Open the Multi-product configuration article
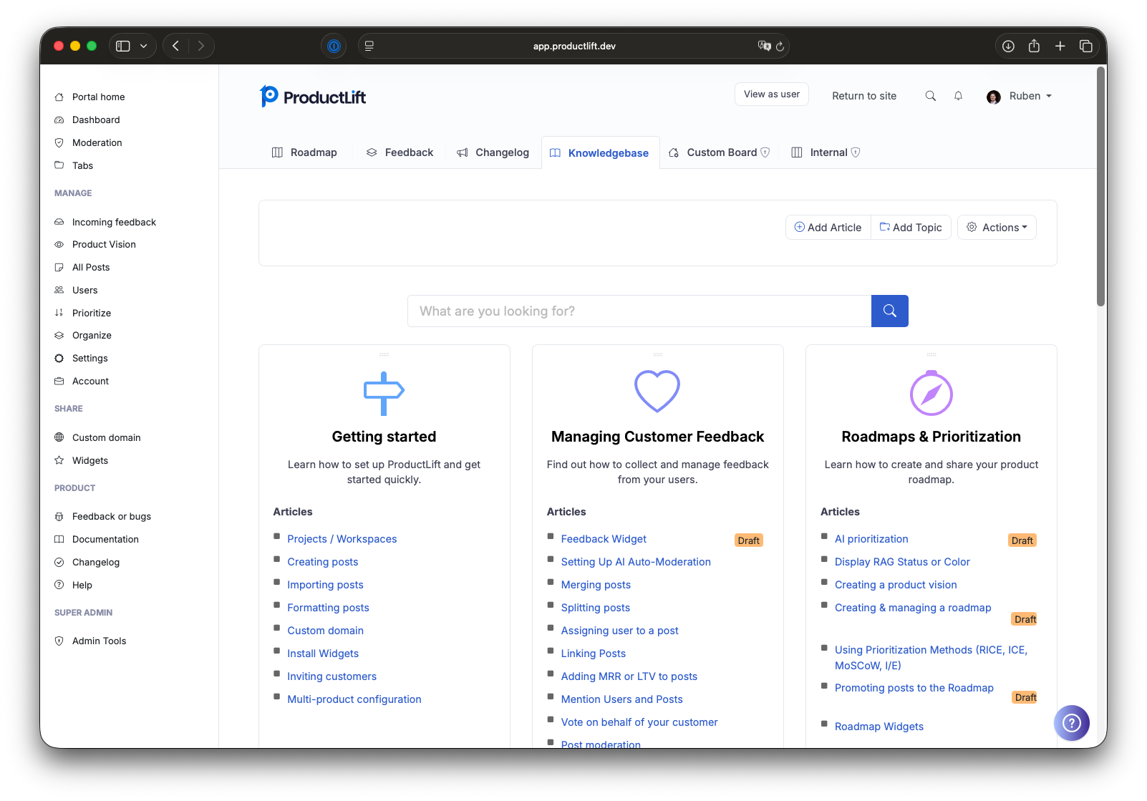1147x801 pixels. pos(354,699)
